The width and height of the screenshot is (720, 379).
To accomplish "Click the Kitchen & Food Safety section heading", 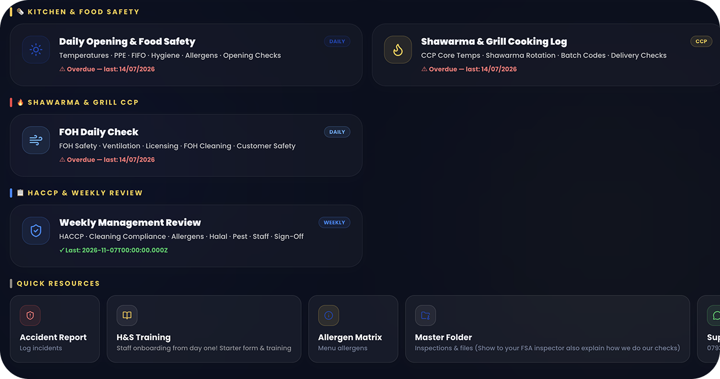I will coord(84,12).
